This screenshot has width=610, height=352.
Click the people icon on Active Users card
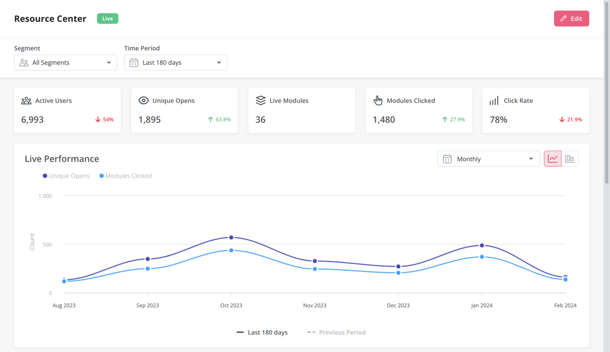click(x=26, y=100)
